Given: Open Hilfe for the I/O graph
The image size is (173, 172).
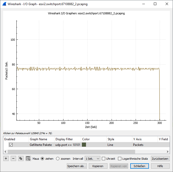Looking at the screenshot, I should click(160, 166).
